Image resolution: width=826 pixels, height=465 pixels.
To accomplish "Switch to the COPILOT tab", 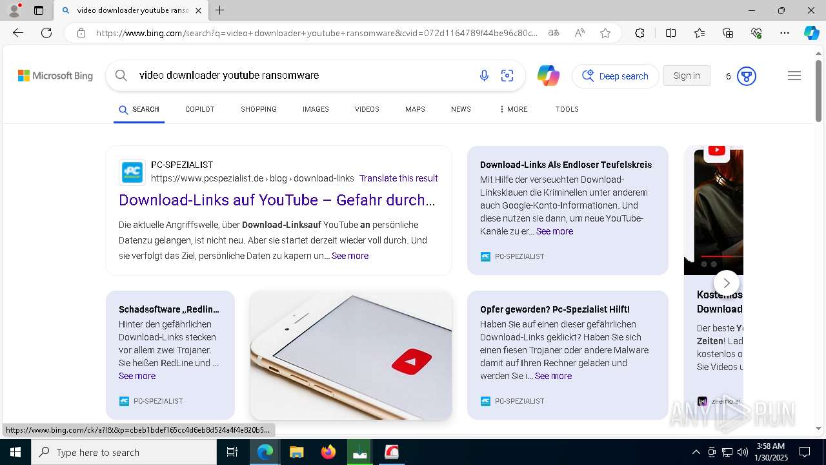I will (x=200, y=109).
